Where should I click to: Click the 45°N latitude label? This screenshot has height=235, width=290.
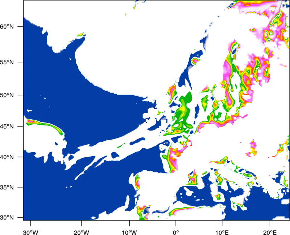tap(7, 126)
